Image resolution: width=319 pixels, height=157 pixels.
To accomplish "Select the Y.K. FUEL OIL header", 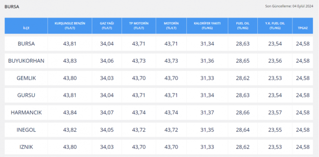I will (275, 26).
